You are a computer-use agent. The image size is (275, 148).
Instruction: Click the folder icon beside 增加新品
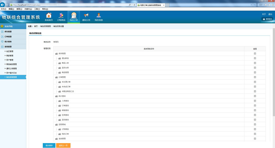pos(60,58)
